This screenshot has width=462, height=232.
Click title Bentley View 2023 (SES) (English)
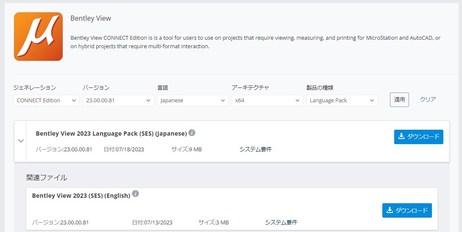[81, 196]
